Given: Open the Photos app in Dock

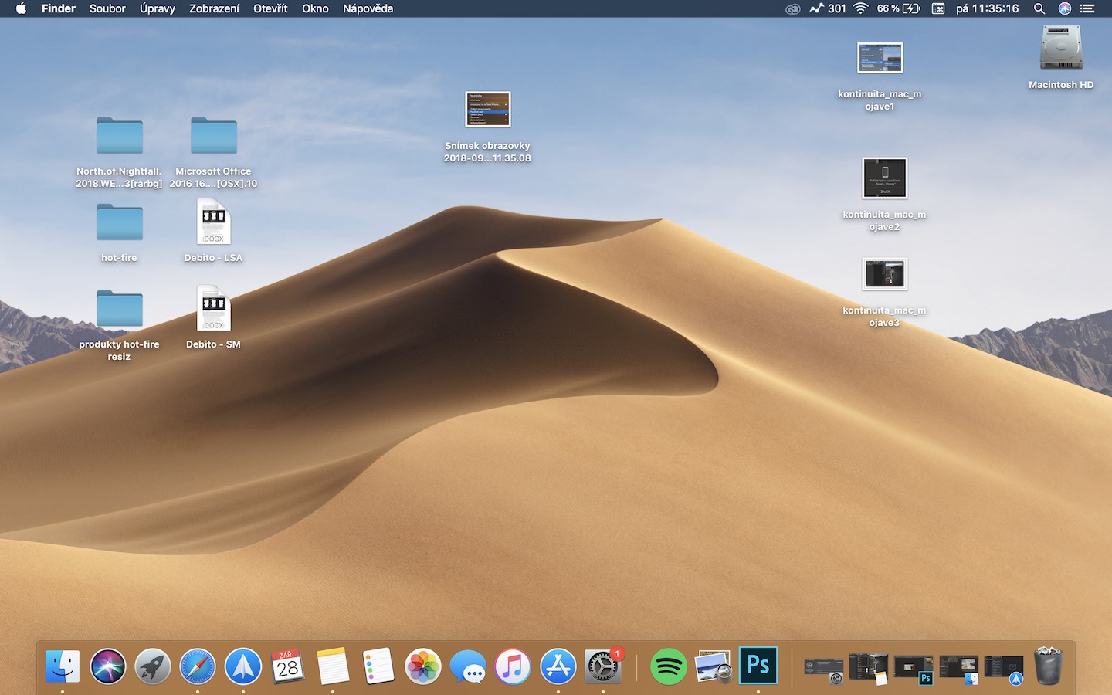Looking at the screenshot, I should [423, 666].
